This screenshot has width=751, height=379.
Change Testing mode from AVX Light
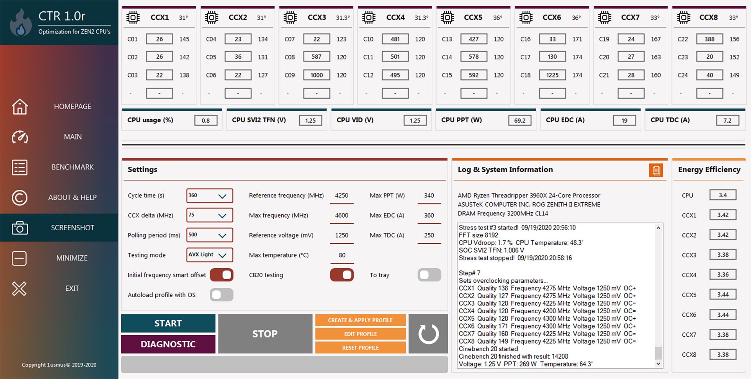coord(209,255)
